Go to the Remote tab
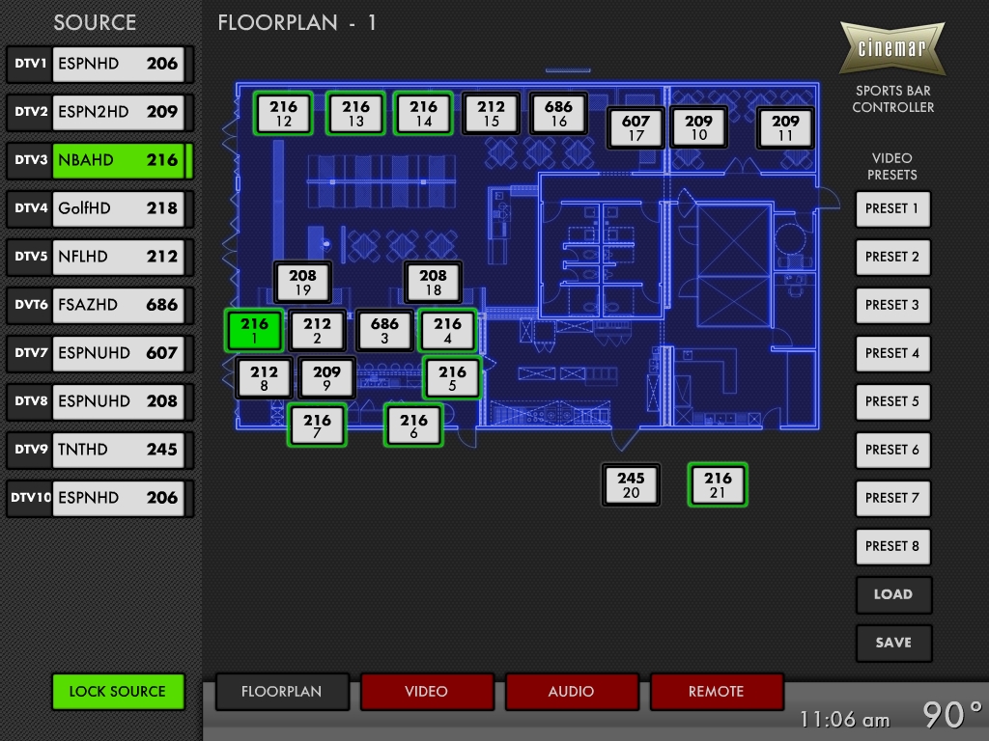The image size is (989, 741). [x=717, y=691]
